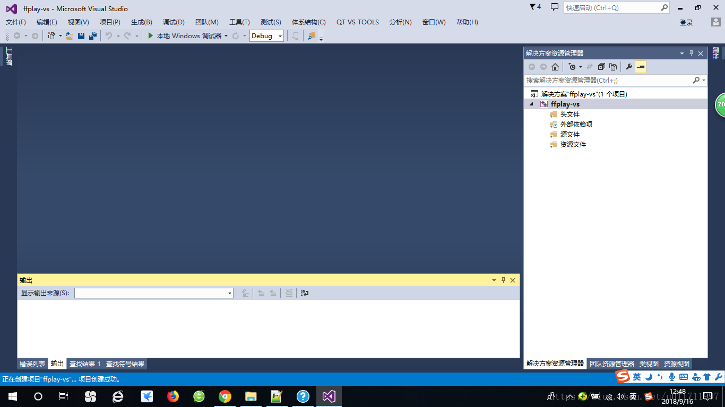The image size is (725, 407).
Task: Select the 源文件 folder
Action: click(x=570, y=135)
